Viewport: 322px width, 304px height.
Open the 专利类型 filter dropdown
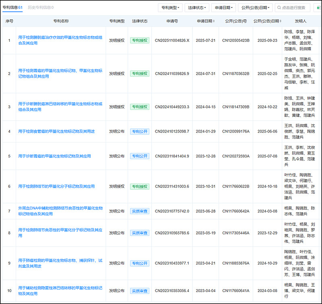pos(171,8)
